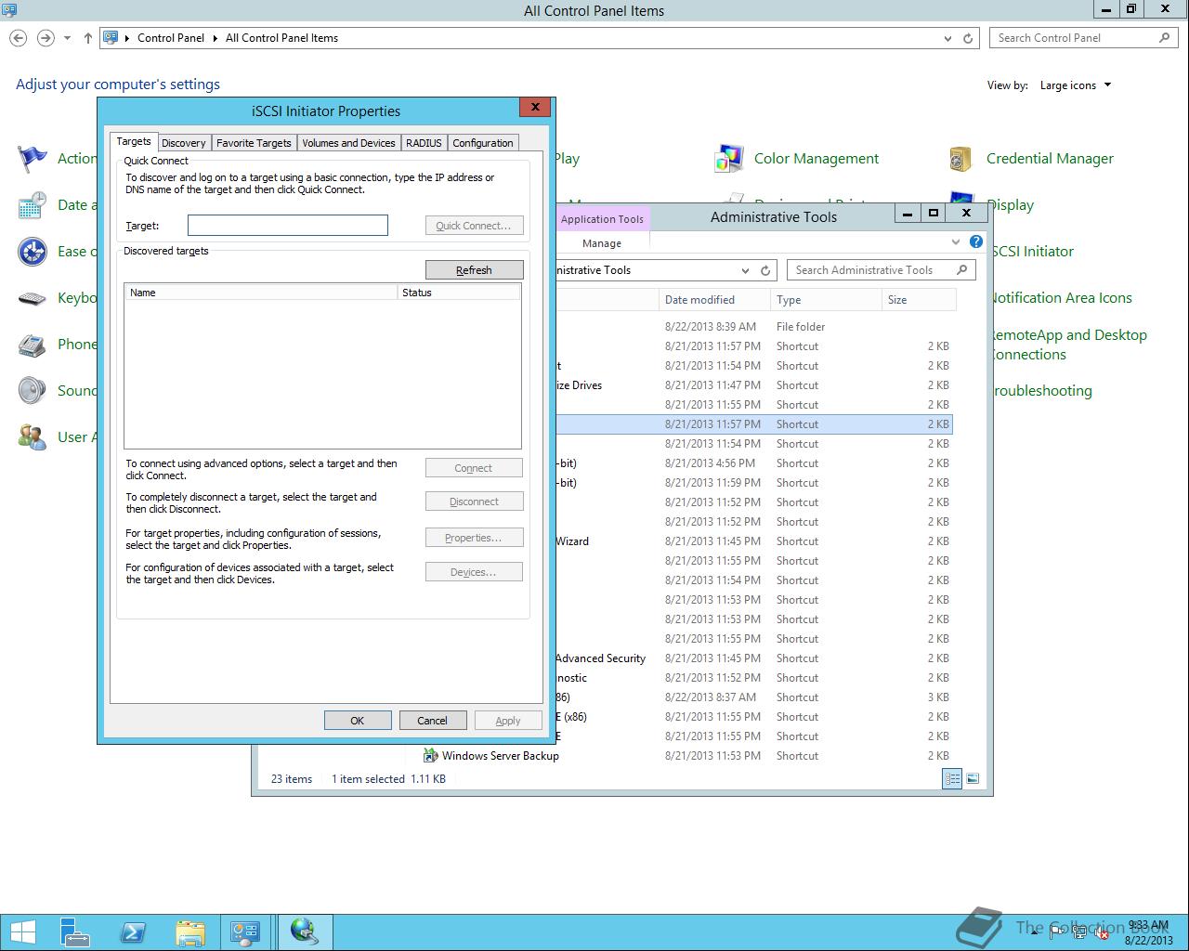The height and width of the screenshot is (951, 1189).
Task: Switch to the Discovery tab
Action: pos(184,143)
